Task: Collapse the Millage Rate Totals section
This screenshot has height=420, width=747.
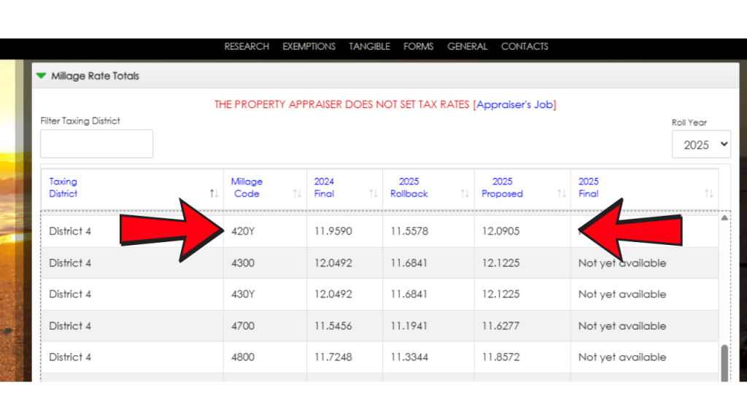Action: tap(42, 75)
